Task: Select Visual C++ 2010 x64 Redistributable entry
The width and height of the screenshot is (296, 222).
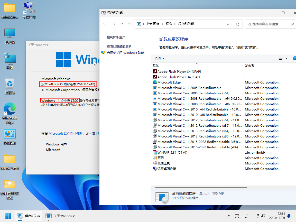Action: tap(199, 109)
